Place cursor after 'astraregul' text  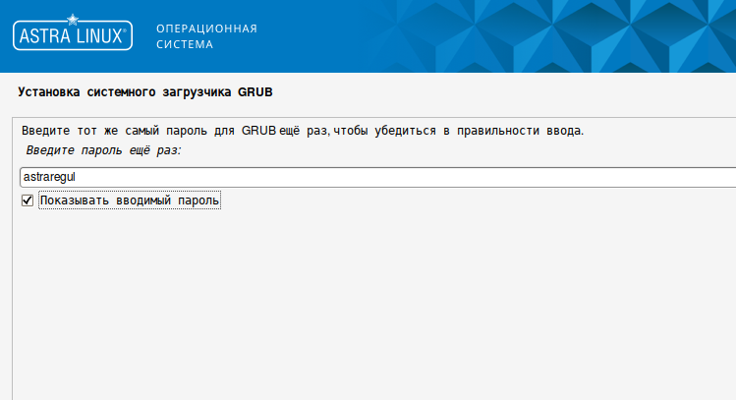[x=78, y=177]
